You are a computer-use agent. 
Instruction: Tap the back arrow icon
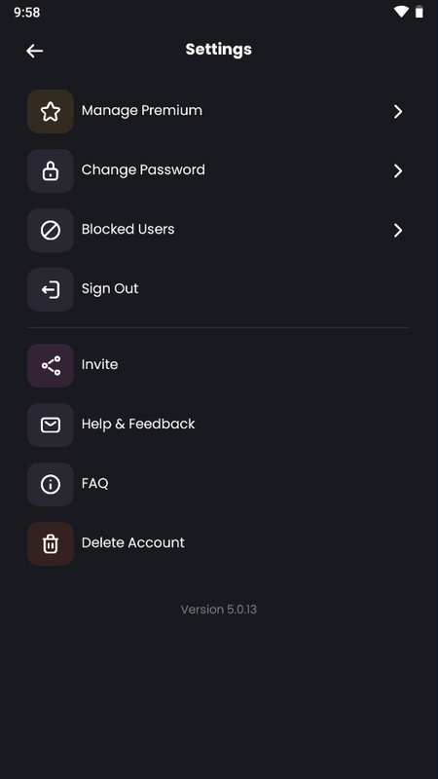pos(34,51)
